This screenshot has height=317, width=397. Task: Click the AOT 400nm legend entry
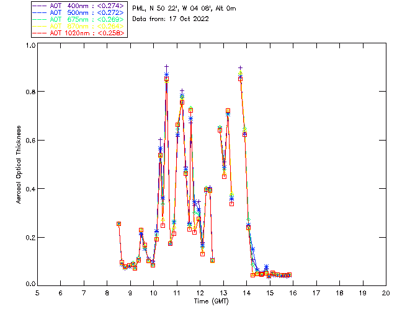click(79, 6)
